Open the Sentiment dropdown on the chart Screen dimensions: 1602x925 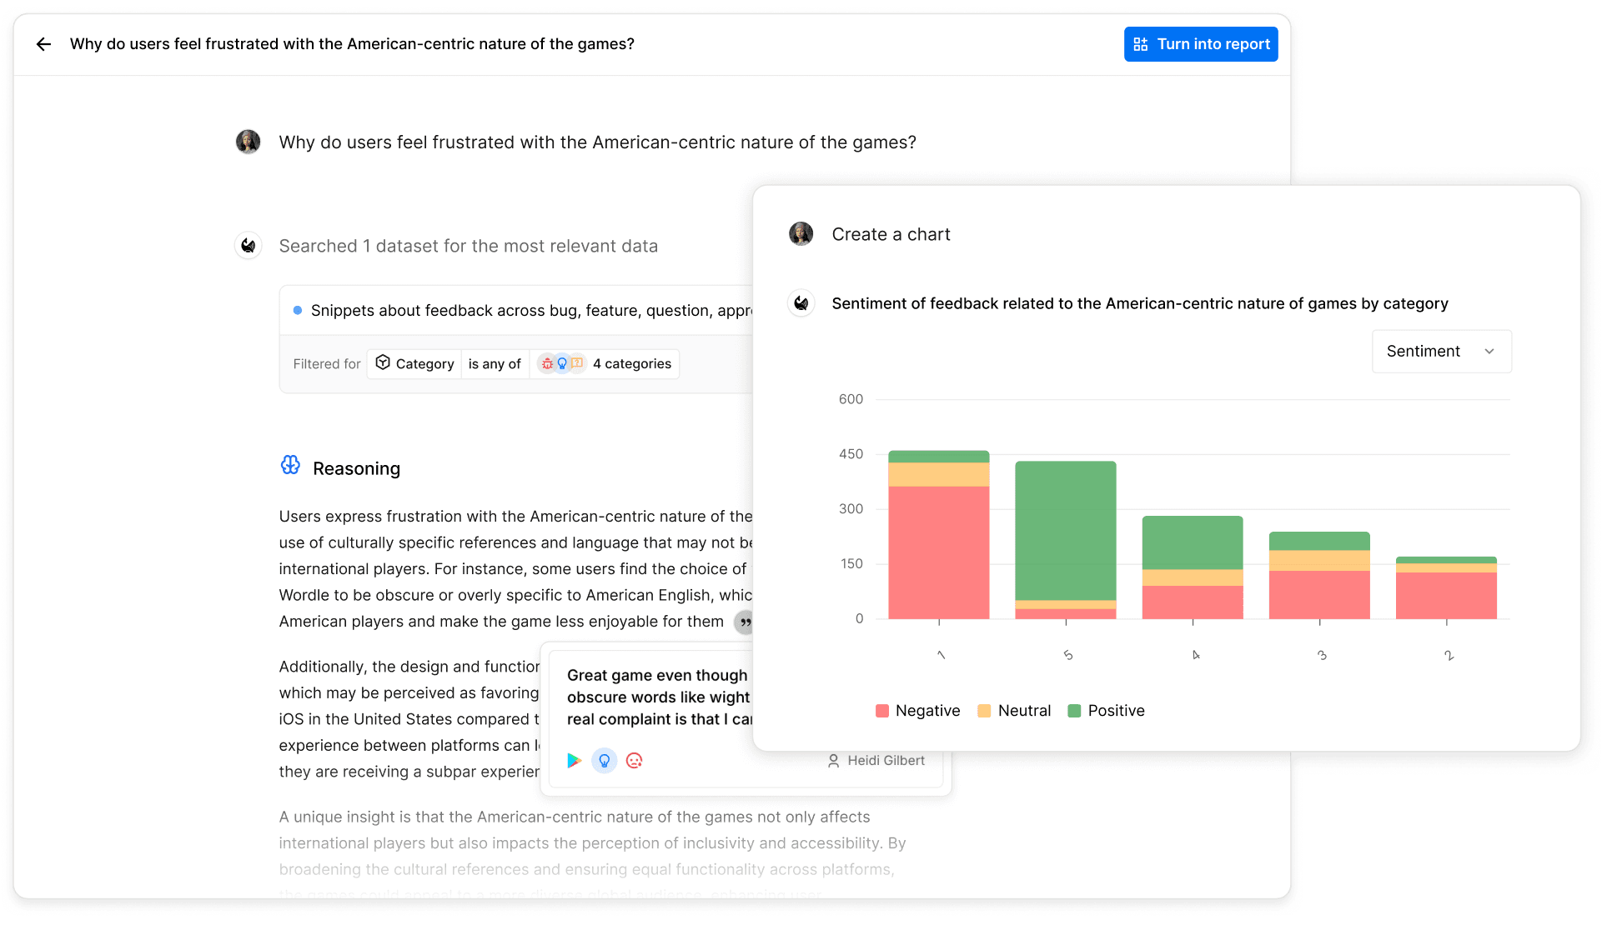point(1441,351)
